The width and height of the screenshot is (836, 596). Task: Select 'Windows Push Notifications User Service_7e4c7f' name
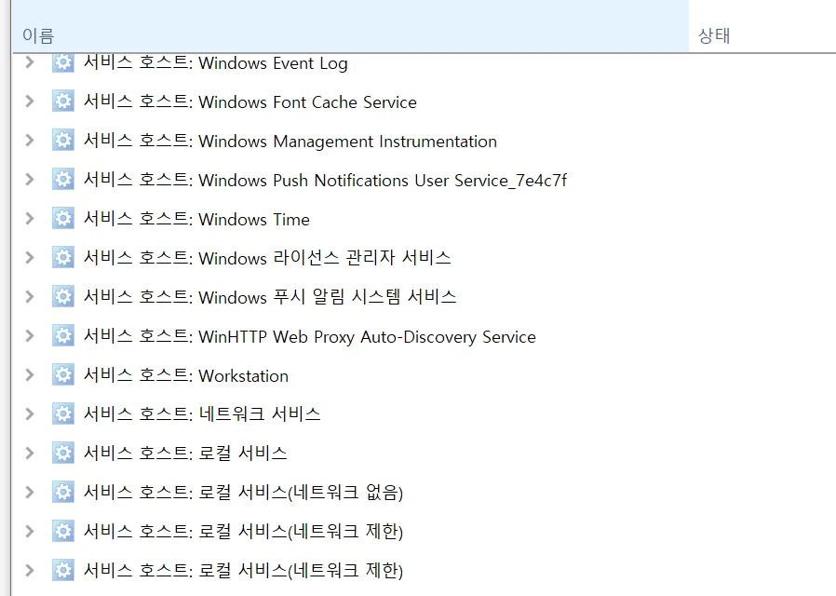[383, 180]
